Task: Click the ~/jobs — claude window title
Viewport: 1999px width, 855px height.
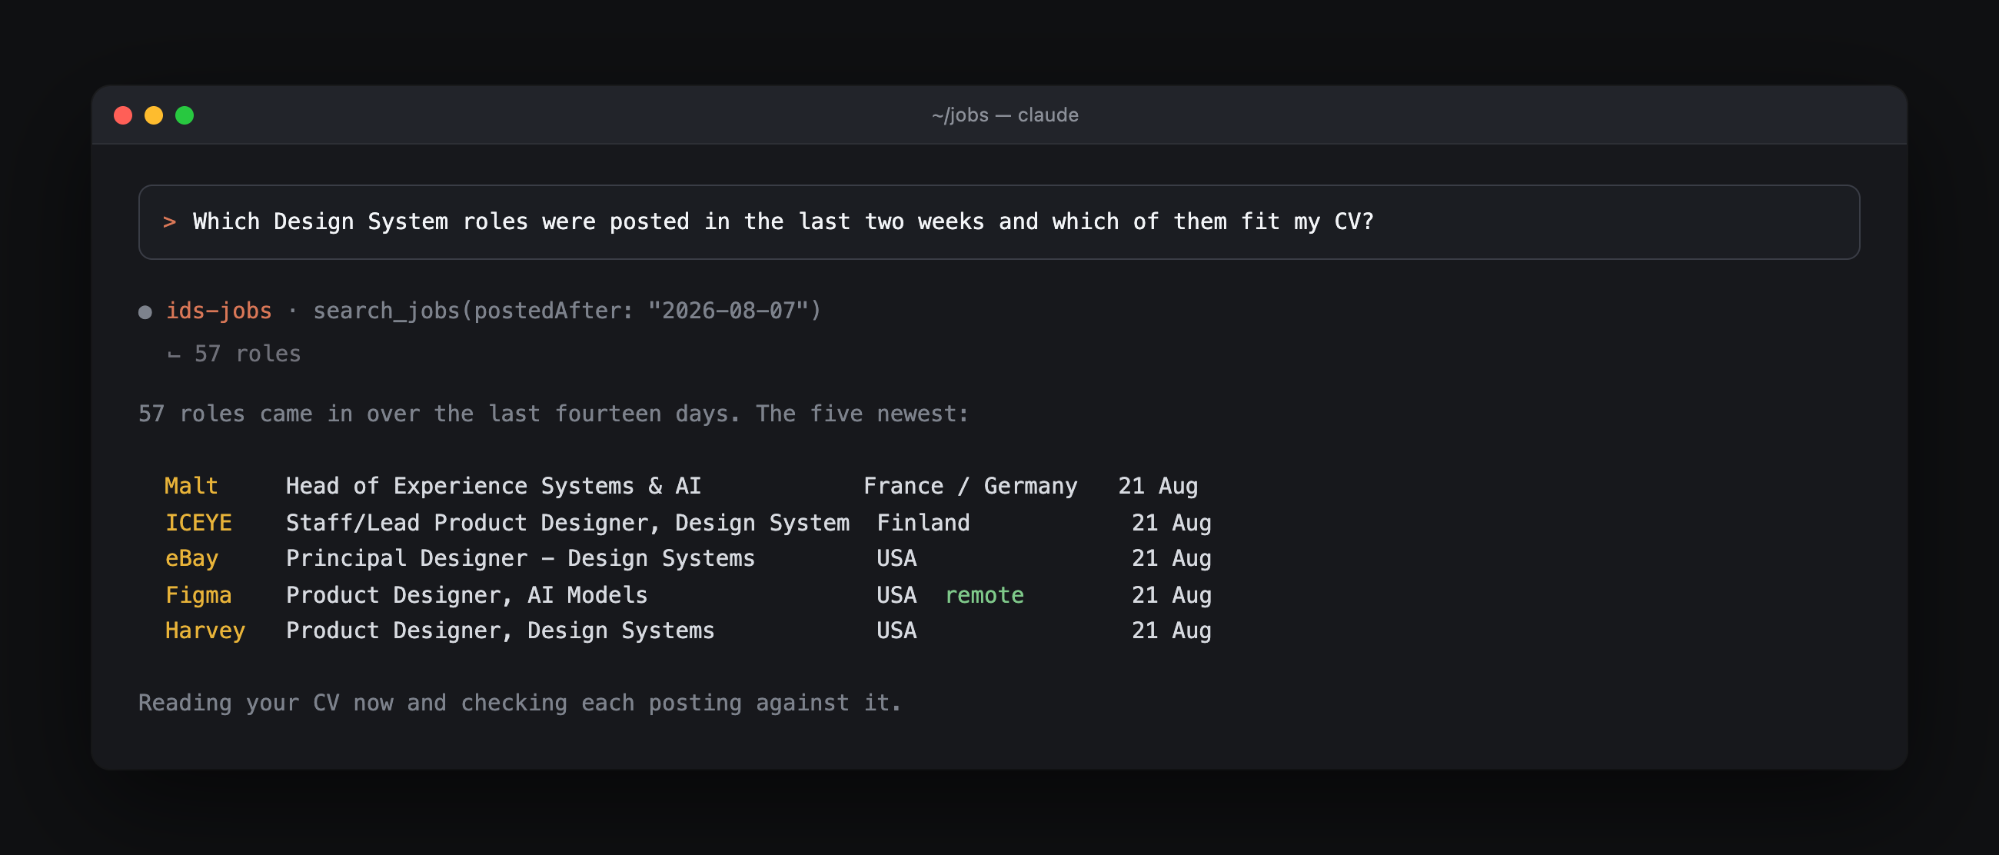Action: [1004, 115]
